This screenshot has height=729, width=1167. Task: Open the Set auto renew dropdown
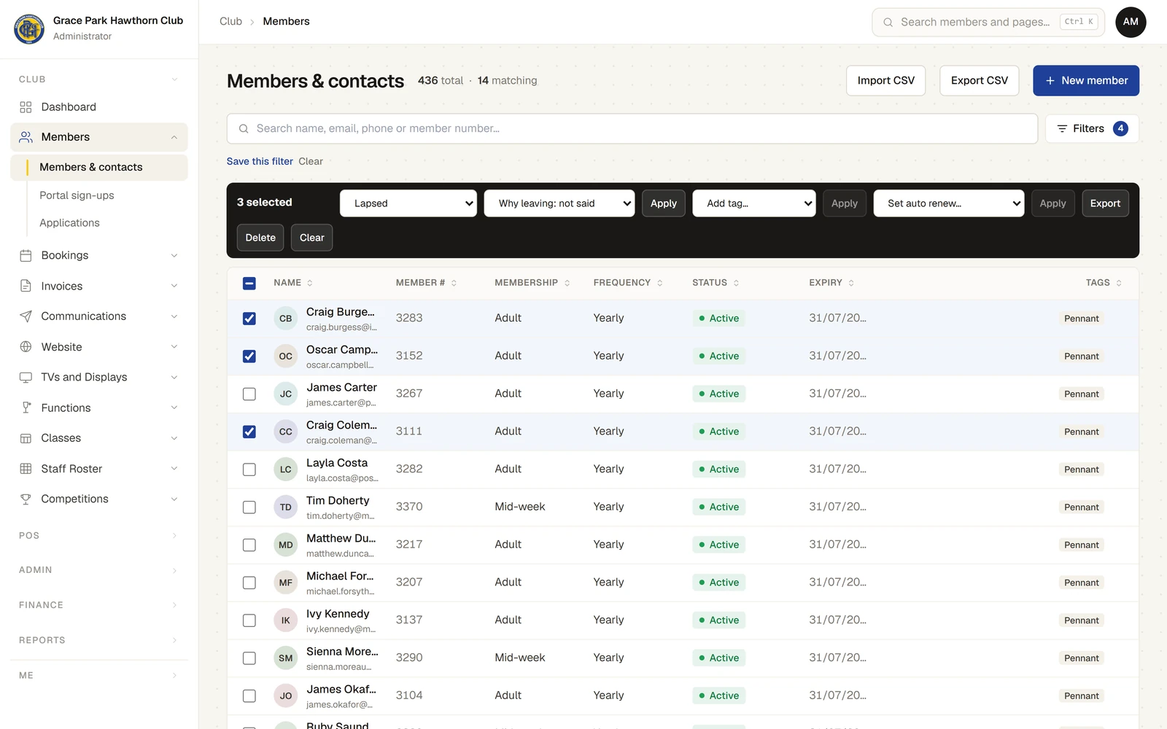coord(948,203)
